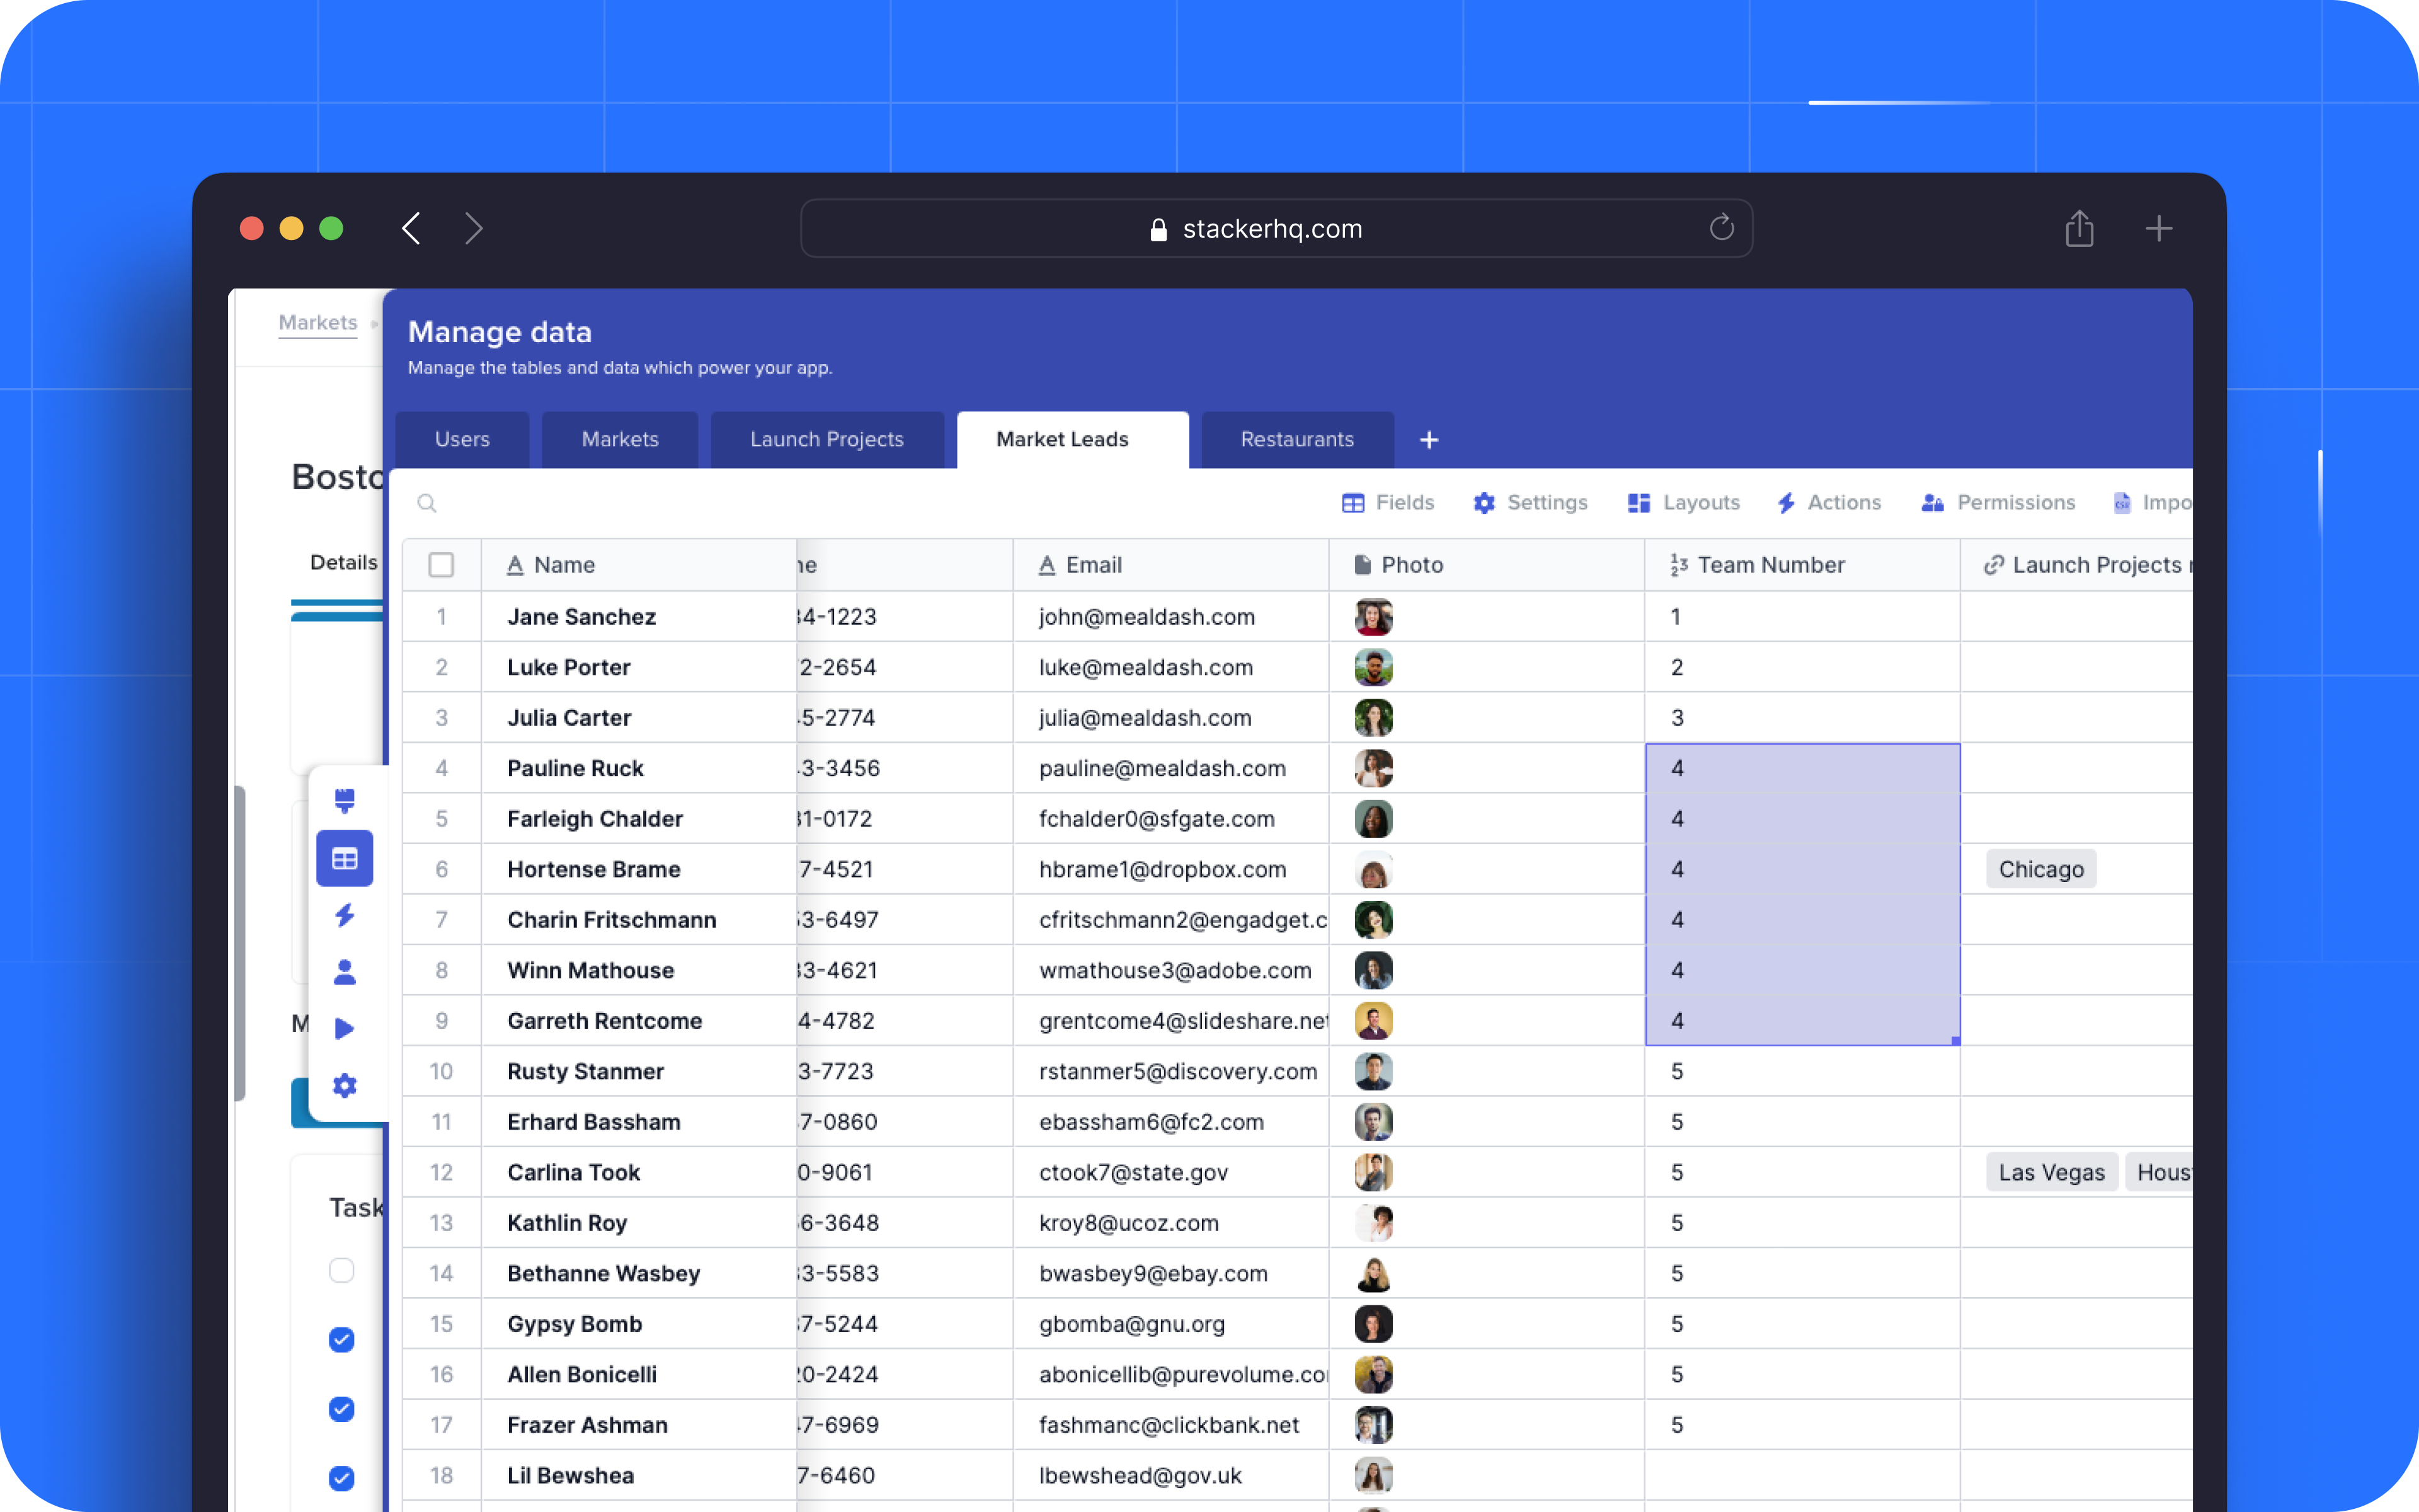Screen dimensions: 2419x1512
Task: Click the selection fill handle at Team Number
Action: (x=1956, y=1041)
